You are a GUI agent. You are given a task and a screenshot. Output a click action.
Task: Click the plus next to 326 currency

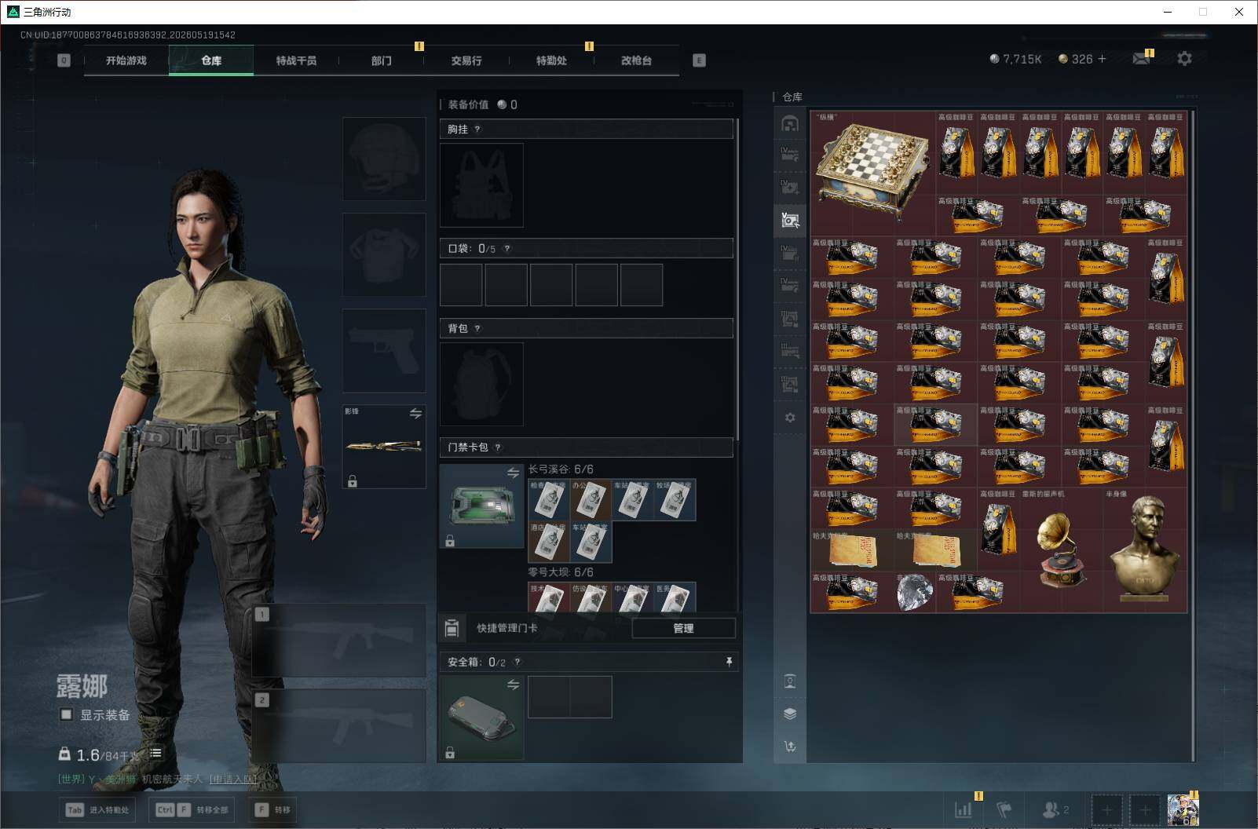click(1102, 59)
